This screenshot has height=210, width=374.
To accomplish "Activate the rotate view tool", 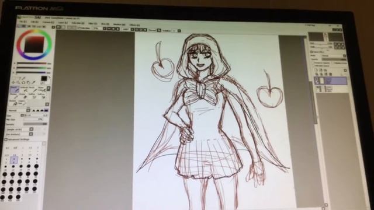I will [x=23, y=83].
